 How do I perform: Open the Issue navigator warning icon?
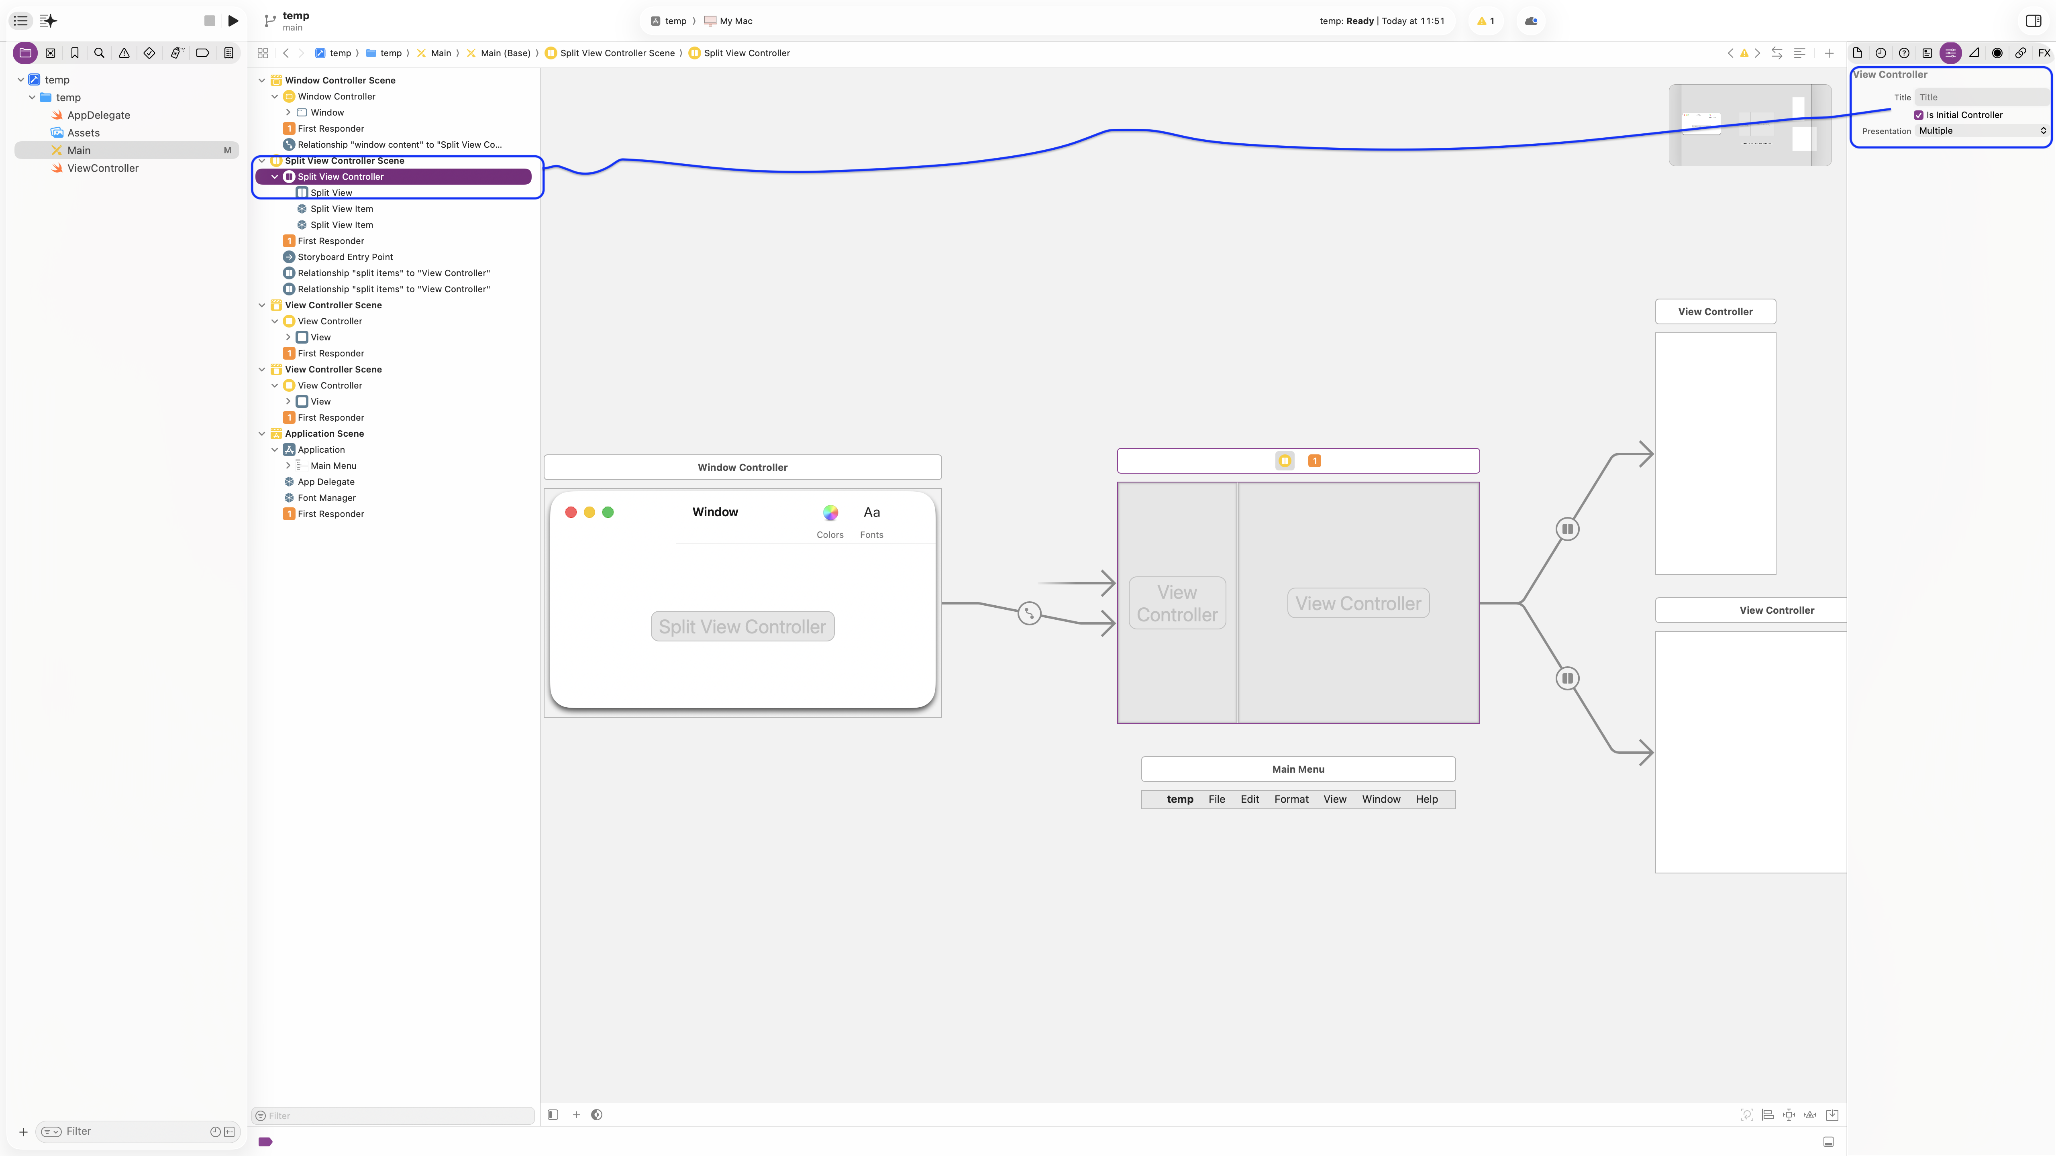[124, 53]
